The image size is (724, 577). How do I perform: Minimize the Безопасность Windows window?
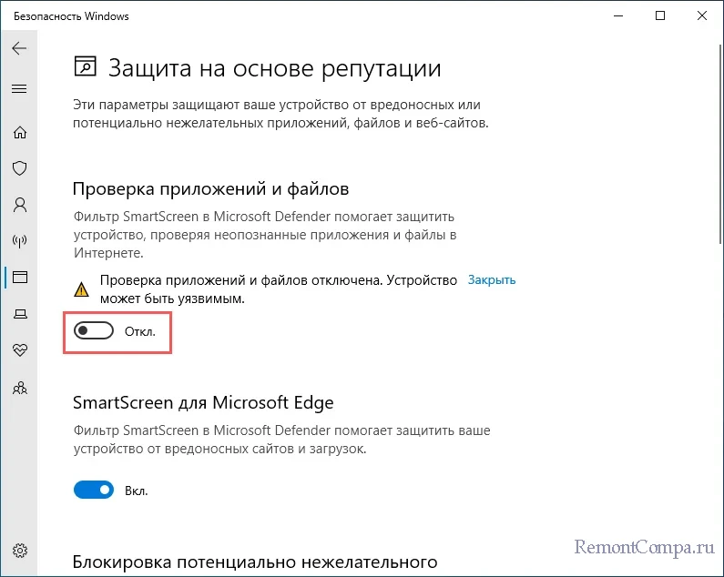pyautogui.click(x=618, y=15)
